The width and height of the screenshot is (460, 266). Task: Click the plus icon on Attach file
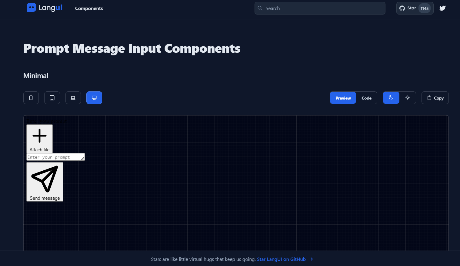tap(39, 135)
